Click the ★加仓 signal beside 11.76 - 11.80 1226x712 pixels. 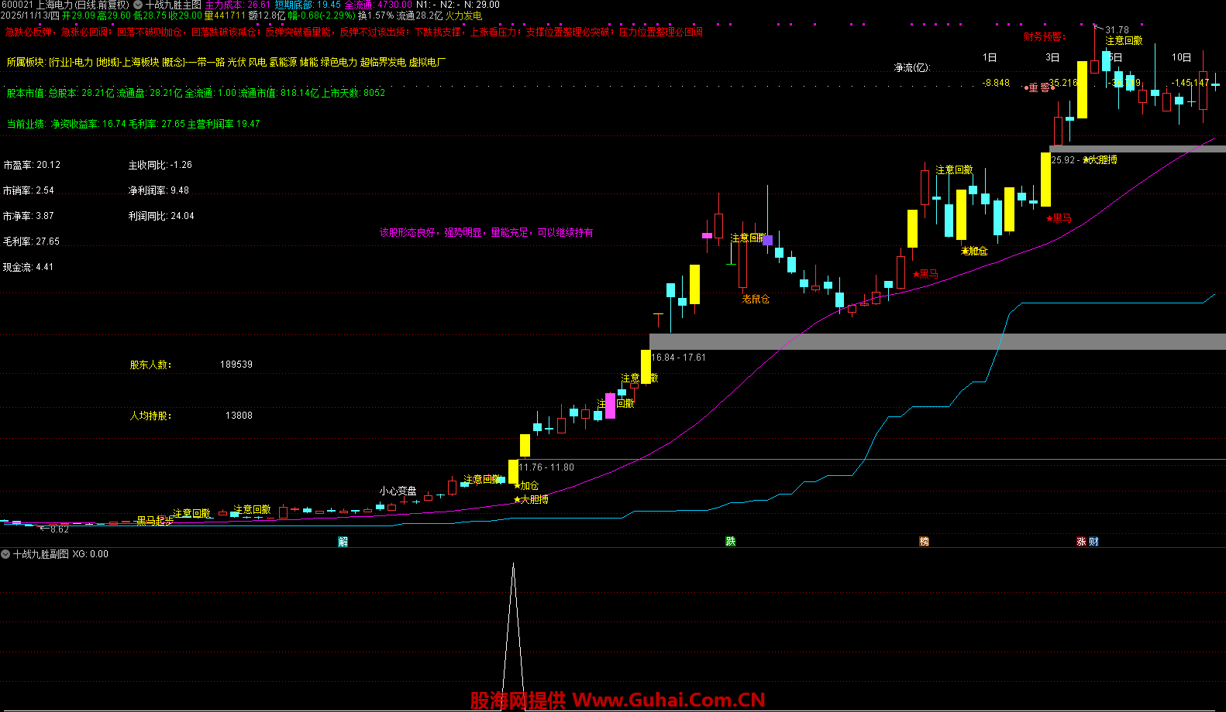[x=526, y=486]
